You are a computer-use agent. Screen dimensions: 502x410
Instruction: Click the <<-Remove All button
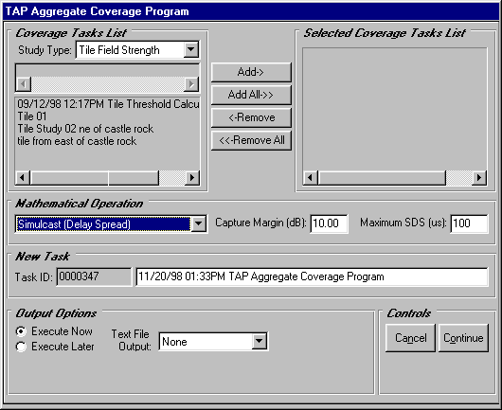[x=251, y=140]
